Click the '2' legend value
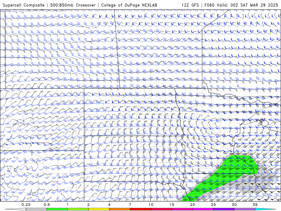The width and height of the screenshot is (281, 211). (x=89, y=205)
